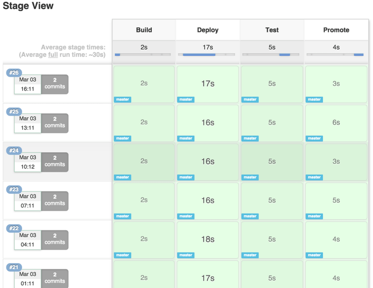Screen dimensions: 373x288
Task: Click the underlined "full" run time link
Action: (x=53, y=54)
